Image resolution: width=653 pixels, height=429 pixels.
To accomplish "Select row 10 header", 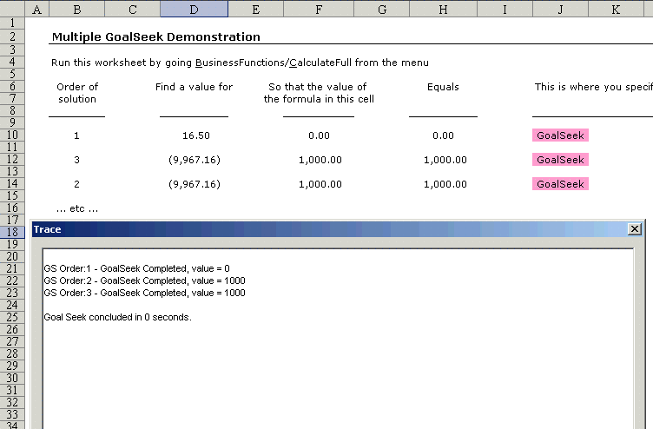I will point(15,135).
